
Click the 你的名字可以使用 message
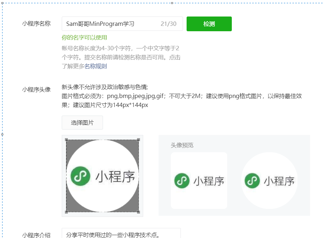tap(84, 38)
